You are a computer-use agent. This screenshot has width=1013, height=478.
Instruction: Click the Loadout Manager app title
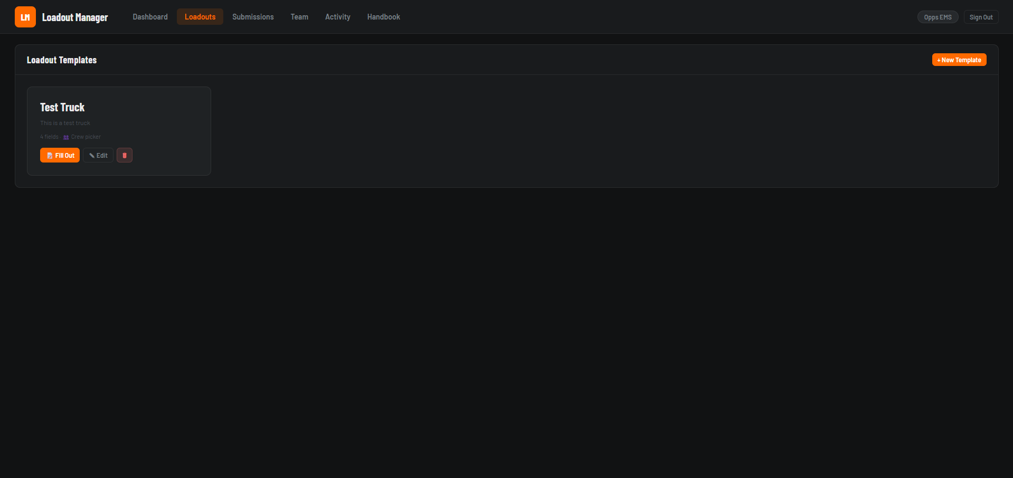pos(75,17)
